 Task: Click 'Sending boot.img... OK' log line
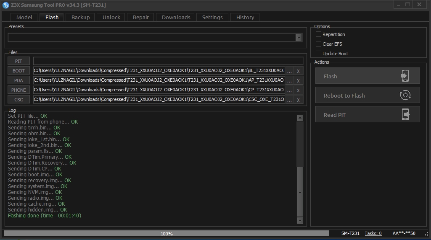35,175
